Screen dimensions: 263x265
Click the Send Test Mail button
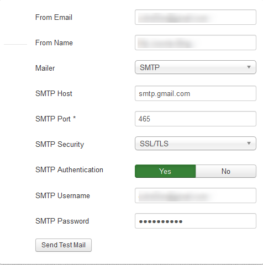(64, 245)
